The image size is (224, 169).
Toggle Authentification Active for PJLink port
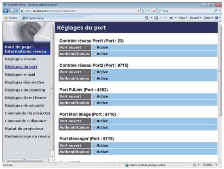pos(95,103)
